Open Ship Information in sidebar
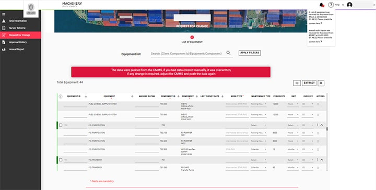The height and width of the screenshot is (190, 376). tap(20, 21)
